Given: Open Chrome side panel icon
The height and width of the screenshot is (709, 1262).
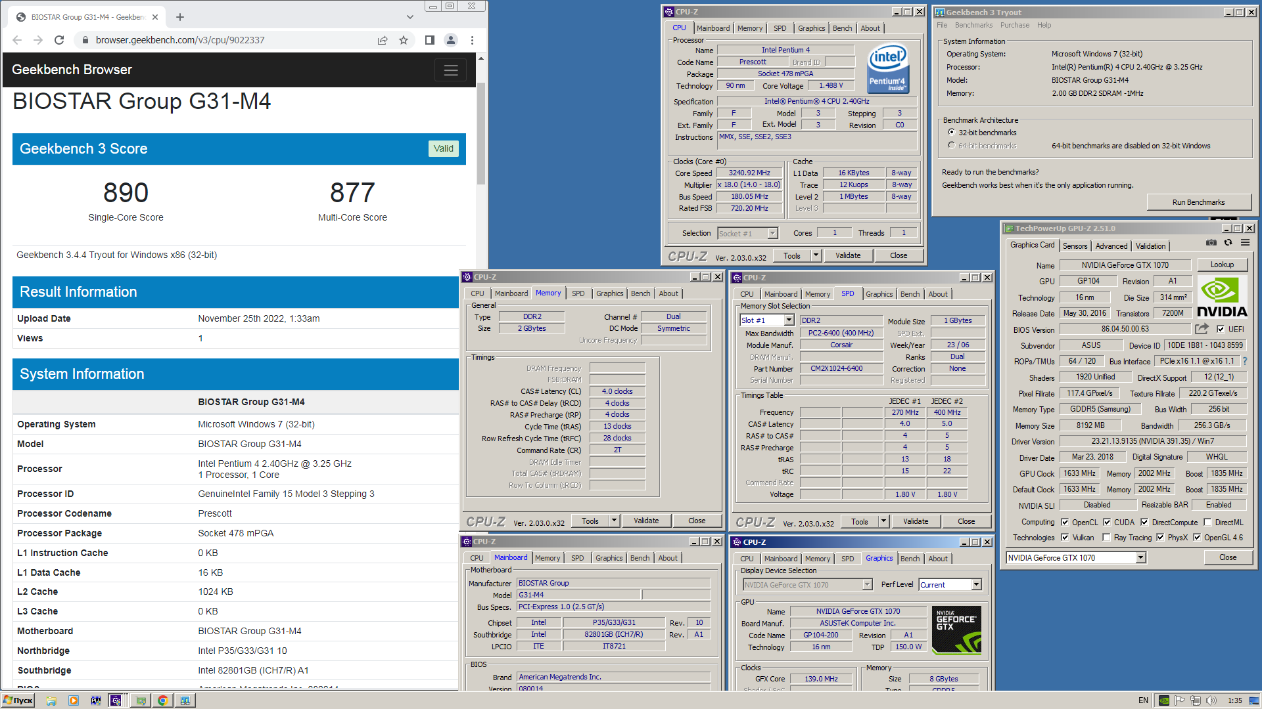Looking at the screenshot, I should pos(430,40).
